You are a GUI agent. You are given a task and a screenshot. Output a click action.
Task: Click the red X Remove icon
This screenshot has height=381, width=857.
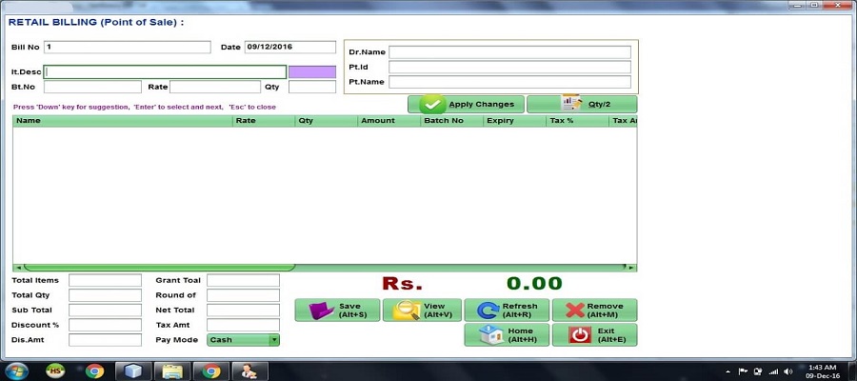pos(574,311)
